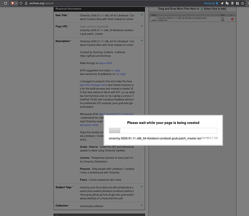The height and width of the screenshot is (216, 249).
Task: Click the 'Please wait while your page is being created' heading
Action: click(x=163, y=123)
